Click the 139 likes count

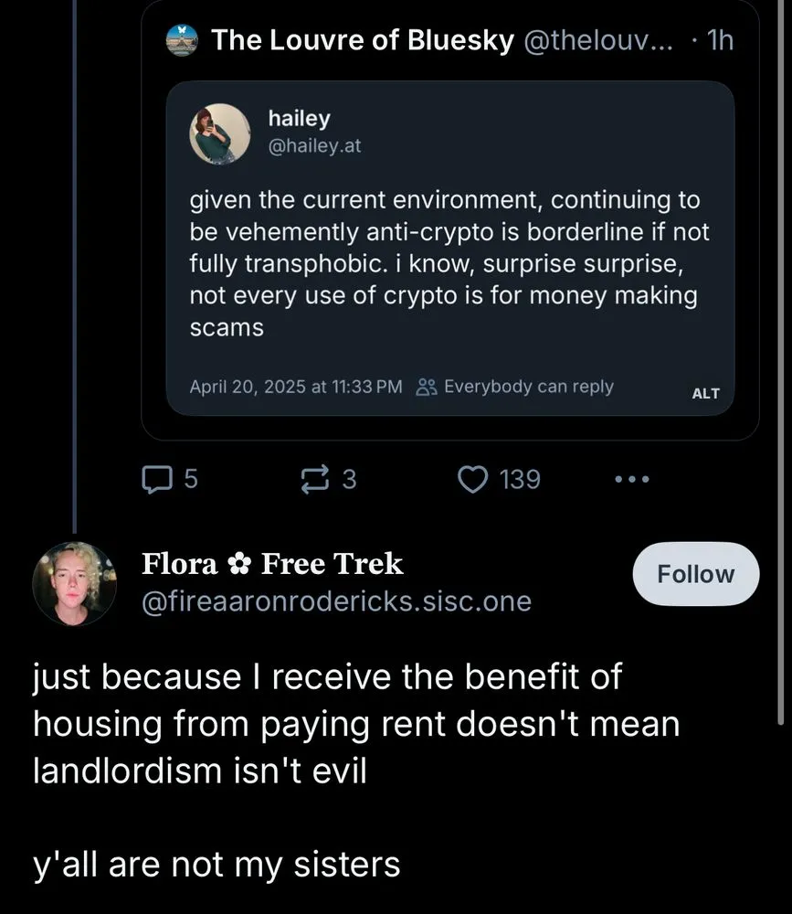point(520,479)
